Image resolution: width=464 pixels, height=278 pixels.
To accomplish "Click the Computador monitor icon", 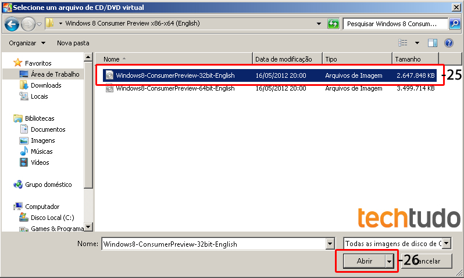I will 18,206.
